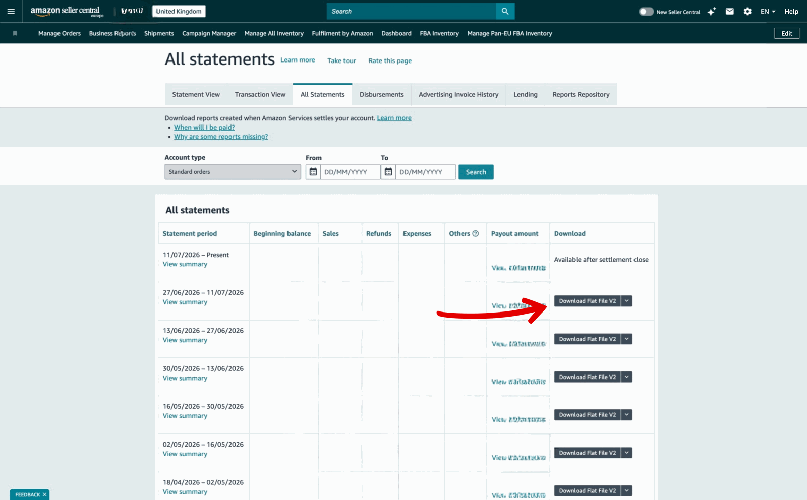807x500 pixels.
Task: Open the Disbursements tab
Action: click(x=381, y=94)
